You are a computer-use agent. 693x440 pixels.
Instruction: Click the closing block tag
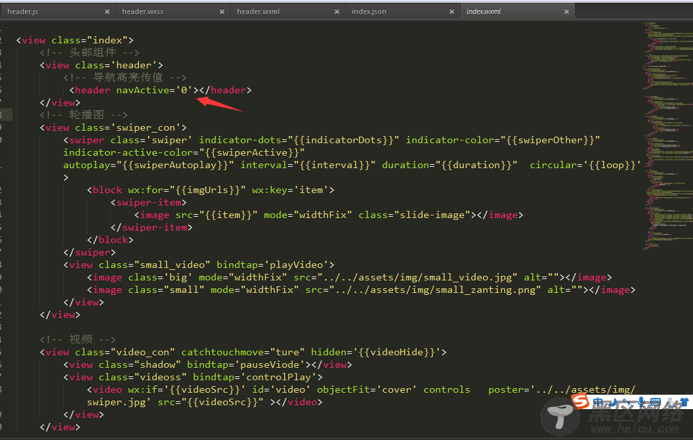(110, 240)
